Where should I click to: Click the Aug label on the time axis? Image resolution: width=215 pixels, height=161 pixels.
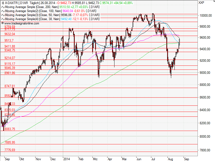point(170,159)
